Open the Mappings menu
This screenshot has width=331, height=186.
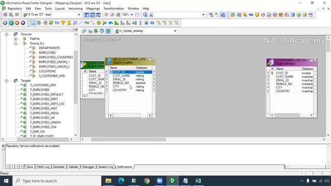click(x=93, y=8)
